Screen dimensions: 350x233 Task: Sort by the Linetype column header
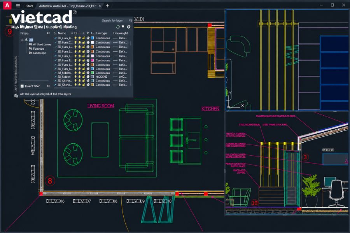point(101,33)
